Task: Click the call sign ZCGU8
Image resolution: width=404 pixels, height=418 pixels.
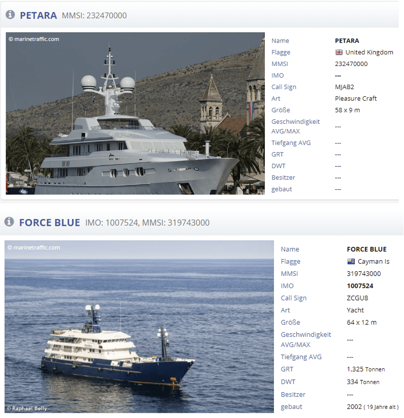Action: [357, 298]
